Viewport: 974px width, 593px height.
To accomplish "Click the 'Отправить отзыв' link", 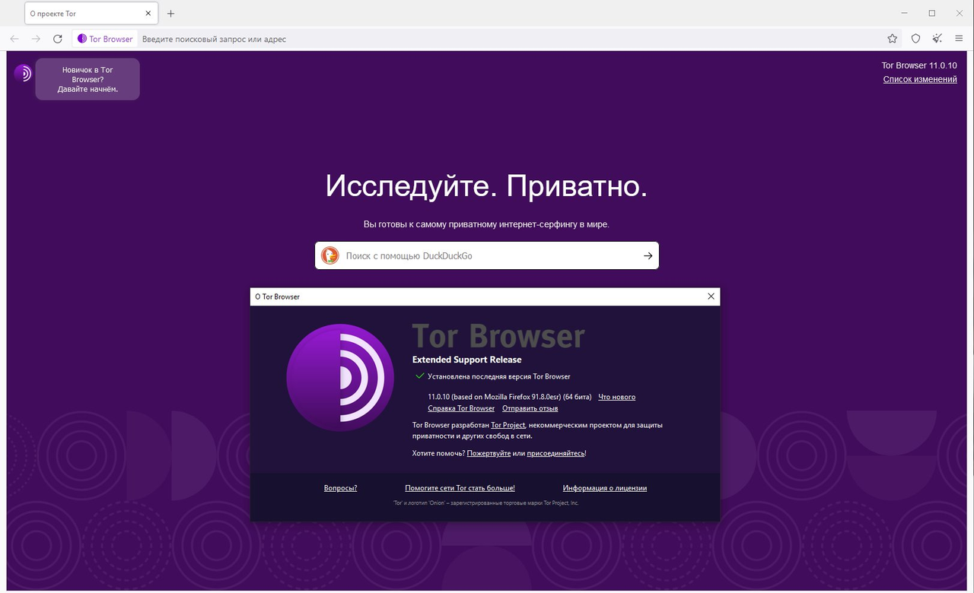I will pyautogui.click(x=530, y=408).
